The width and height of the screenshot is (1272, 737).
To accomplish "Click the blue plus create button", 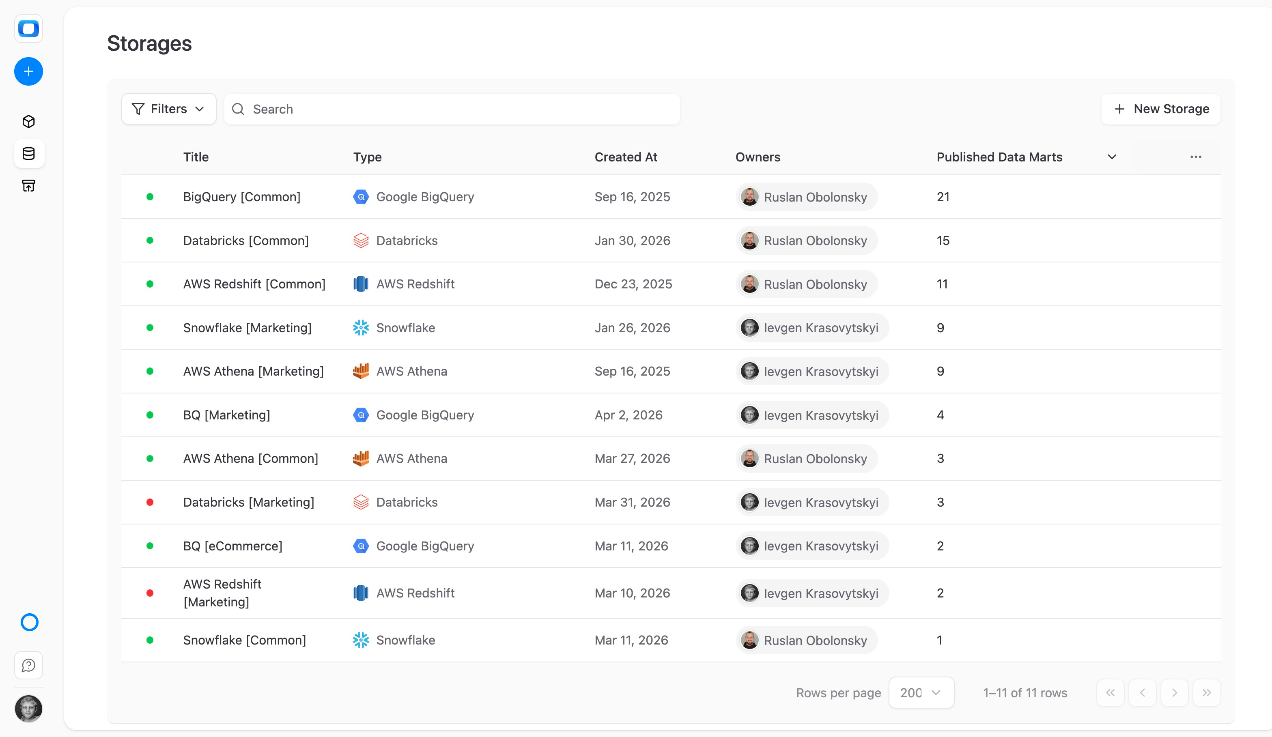I will 28,71.
